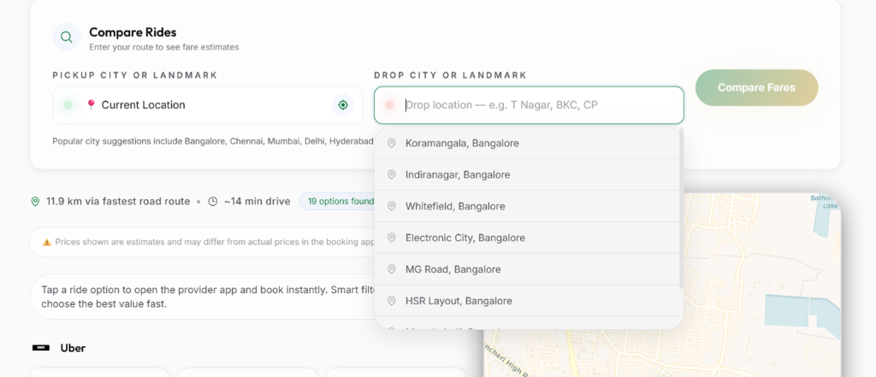876x377 pixels.
Task: Click the pin icon beside Electronic City
Action: [392, 238]
